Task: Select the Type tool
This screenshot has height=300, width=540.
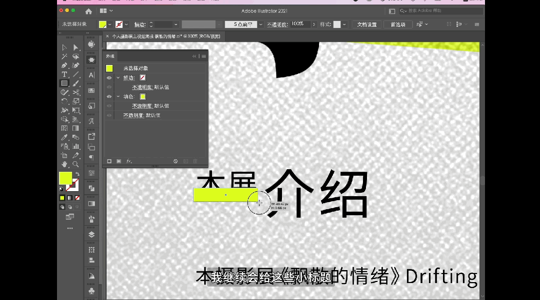Action: point(64,74)
